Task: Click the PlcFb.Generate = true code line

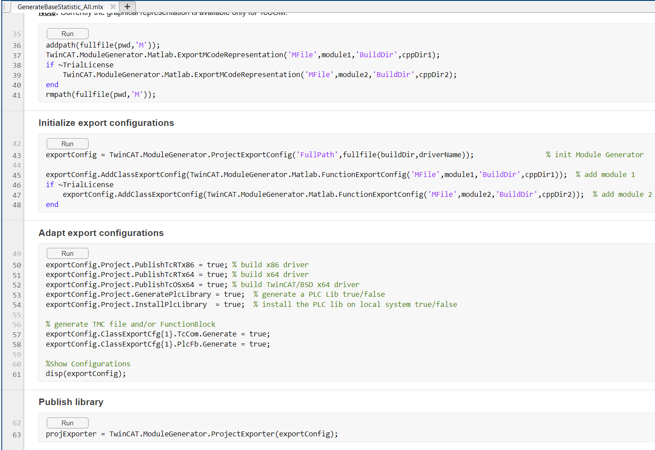Action: (x=158, y=344)
